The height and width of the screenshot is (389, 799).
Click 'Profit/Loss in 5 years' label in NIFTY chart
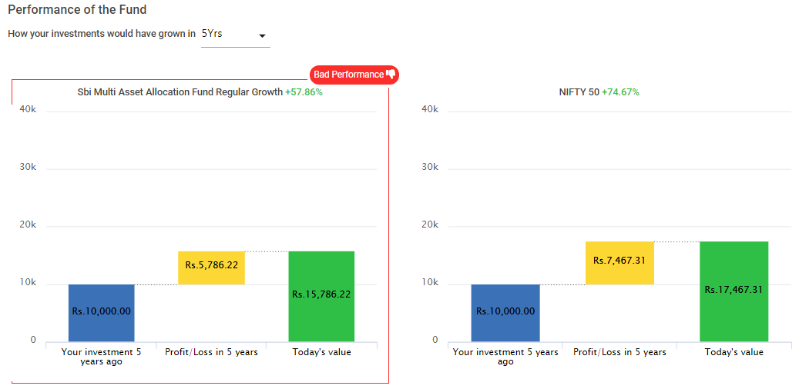click(x=619, y=352)
